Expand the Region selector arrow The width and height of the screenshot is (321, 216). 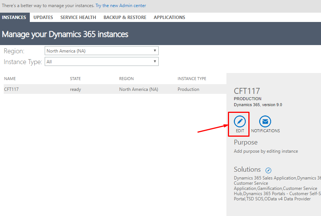click(155, 50)
